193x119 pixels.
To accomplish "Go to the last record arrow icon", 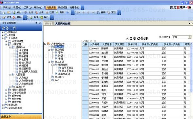I will point(93,12).
